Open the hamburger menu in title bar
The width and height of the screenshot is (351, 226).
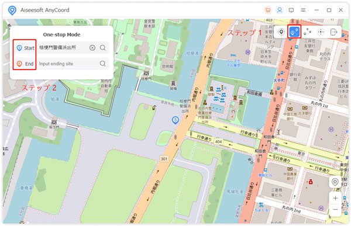tap(303, 10)
